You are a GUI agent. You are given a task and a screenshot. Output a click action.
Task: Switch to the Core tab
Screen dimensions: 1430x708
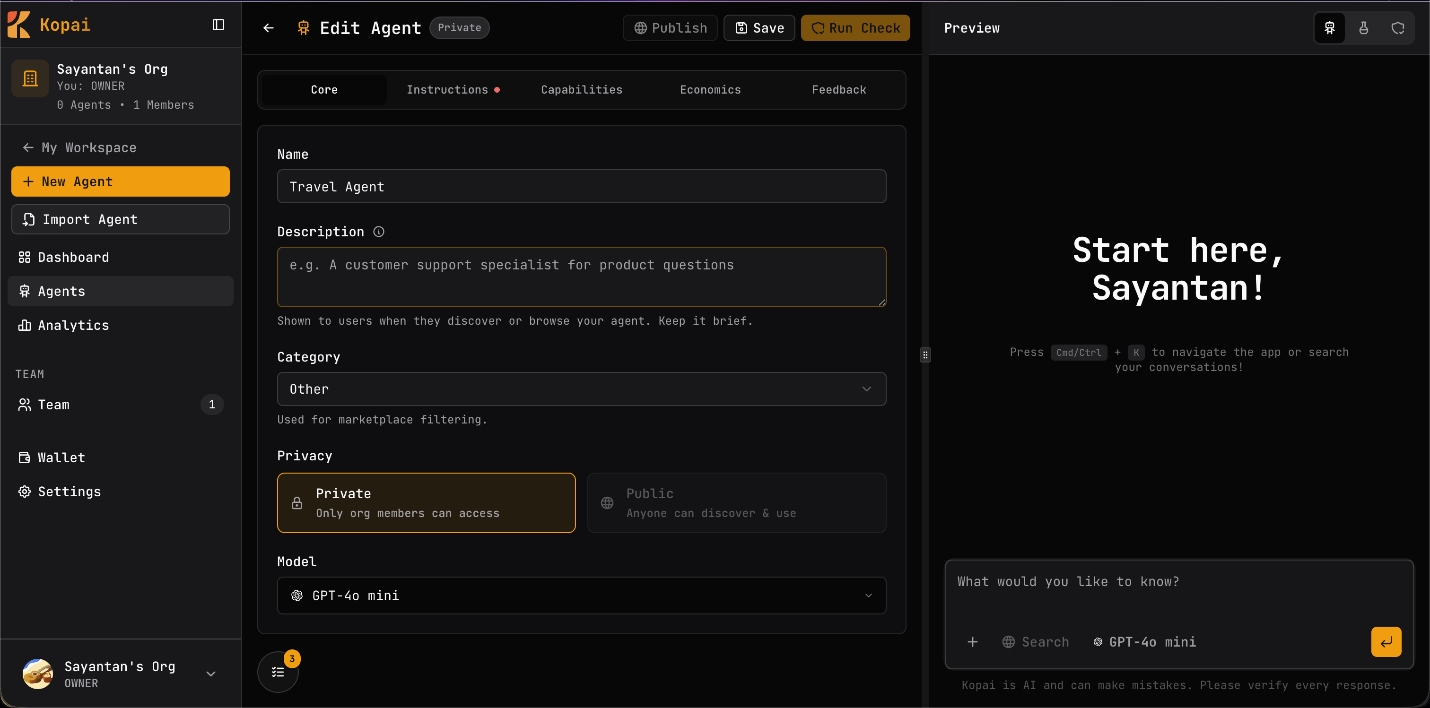point(324,89)
